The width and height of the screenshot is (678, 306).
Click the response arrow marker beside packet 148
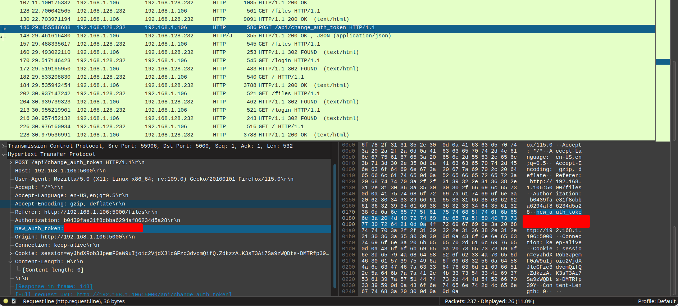tap(3, 37)
